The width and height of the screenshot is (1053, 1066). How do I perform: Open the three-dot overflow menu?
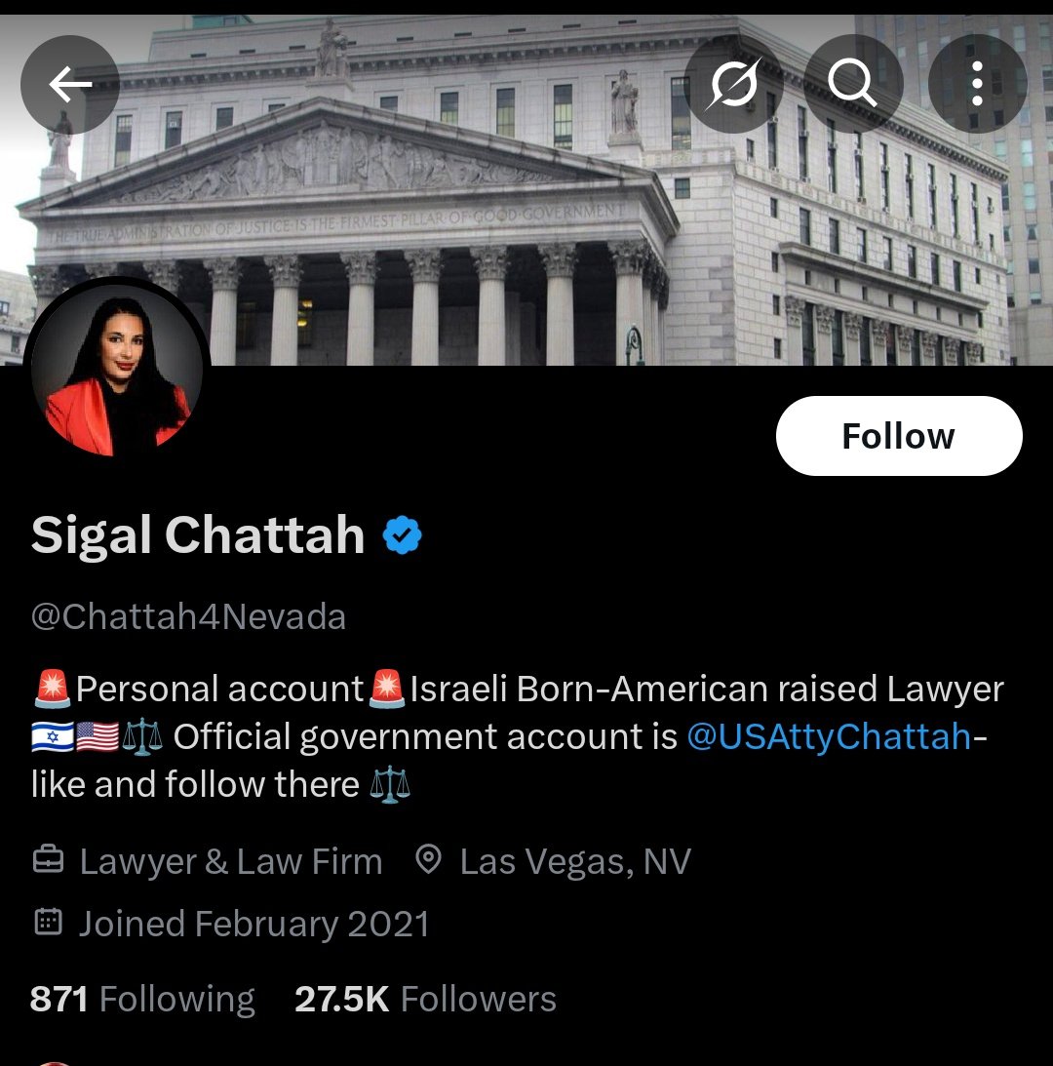pos(977,84)
